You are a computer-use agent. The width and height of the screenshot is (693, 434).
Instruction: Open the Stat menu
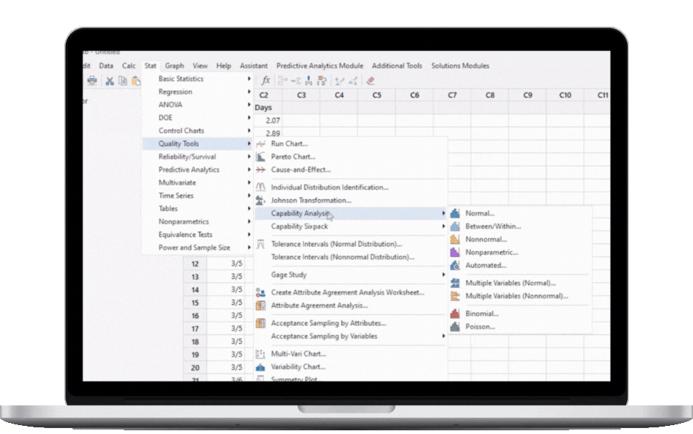pyautogui.click(x=150, y=65)
